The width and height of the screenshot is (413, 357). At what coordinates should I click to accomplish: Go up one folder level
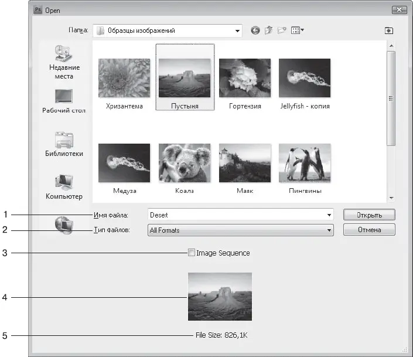click(x=268, y=30)
